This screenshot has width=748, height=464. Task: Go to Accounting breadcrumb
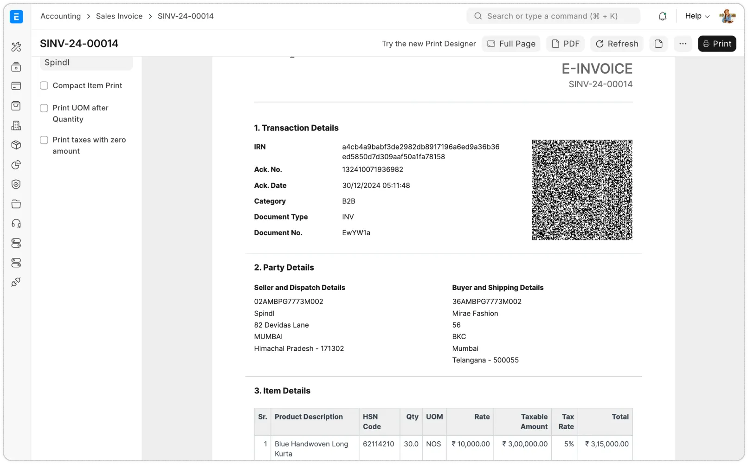[x=60, y=16]
